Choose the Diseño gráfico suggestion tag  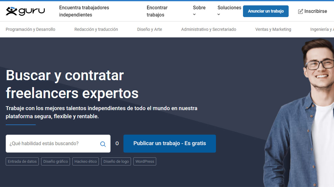pyautogui.click(x=56, y=162)
